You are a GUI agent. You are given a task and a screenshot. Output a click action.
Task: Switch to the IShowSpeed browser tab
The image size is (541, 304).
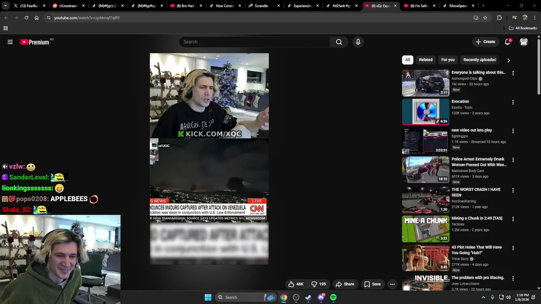point(459,6)
